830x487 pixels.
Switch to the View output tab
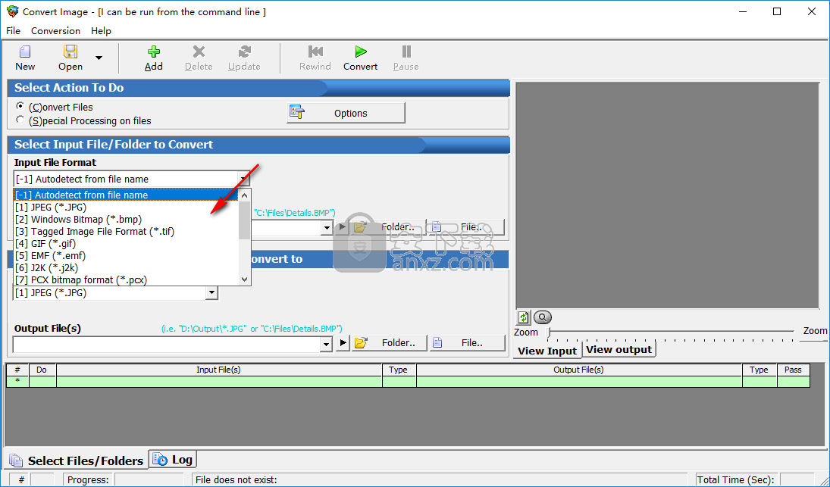click(x=619, y=349)
